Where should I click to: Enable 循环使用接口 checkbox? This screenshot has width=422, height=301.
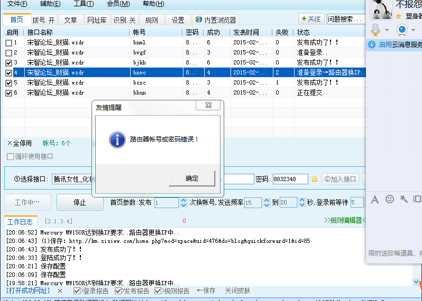pyautogui.click(x=10, y=156)
